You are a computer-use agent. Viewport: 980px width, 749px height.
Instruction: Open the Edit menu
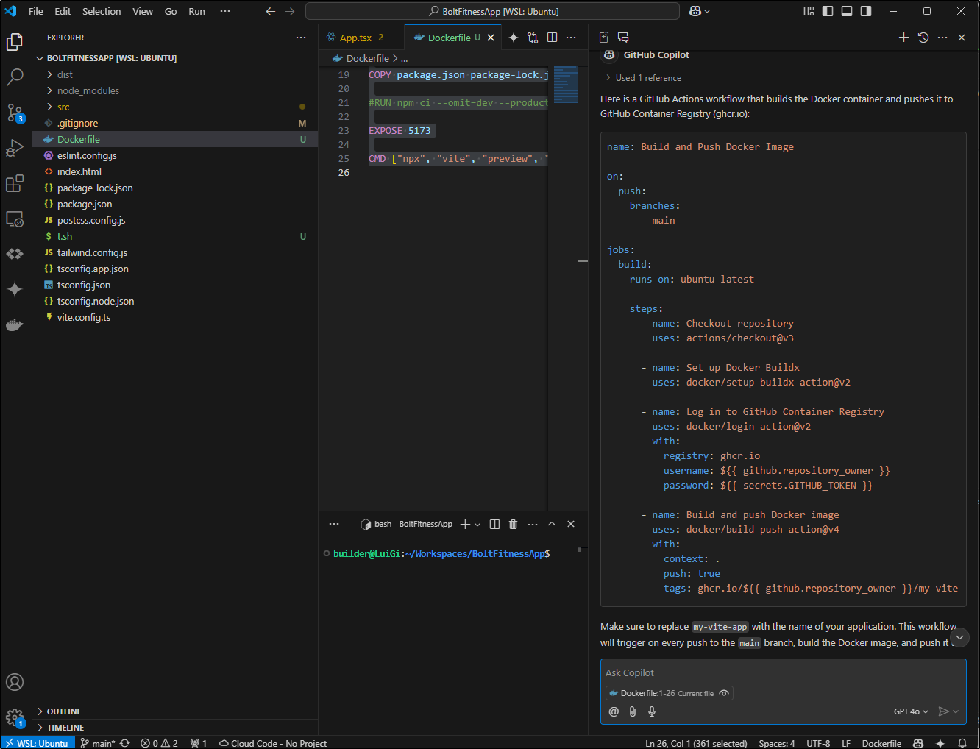coord(63,11)
